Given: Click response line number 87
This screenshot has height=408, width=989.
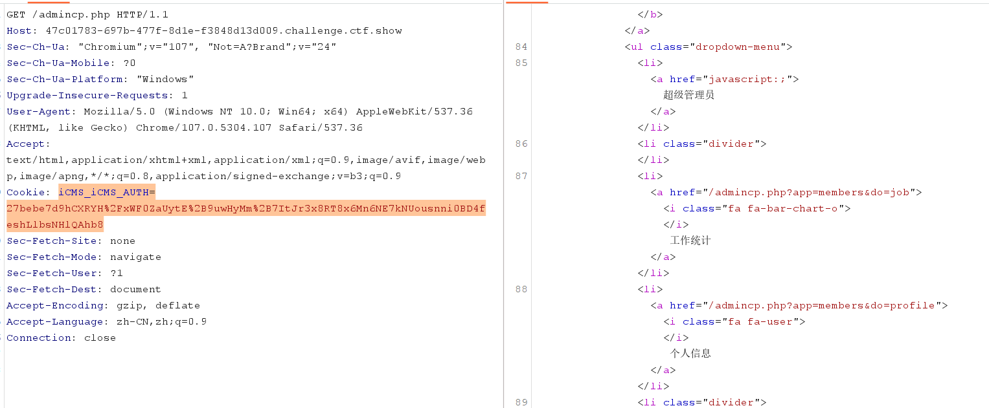Looking at the screenshot, I should click(521, 176).
